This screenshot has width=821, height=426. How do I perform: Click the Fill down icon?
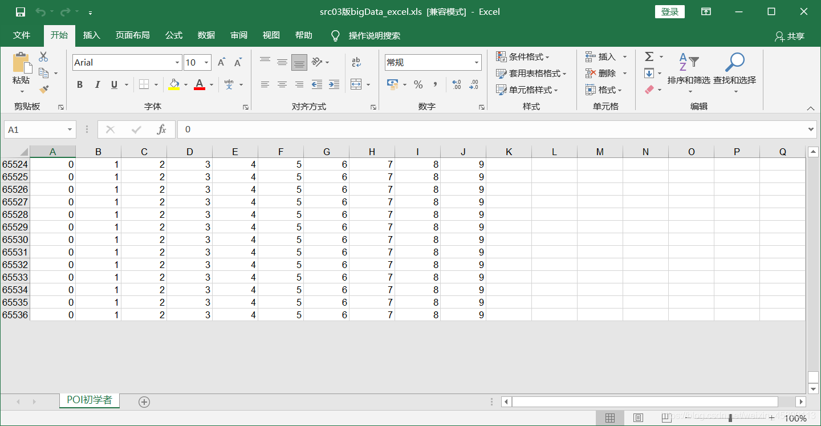pos(649,73)
